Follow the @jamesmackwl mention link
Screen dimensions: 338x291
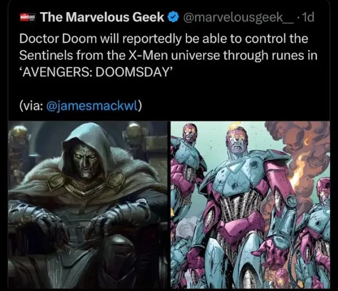(x=93, y=106)
